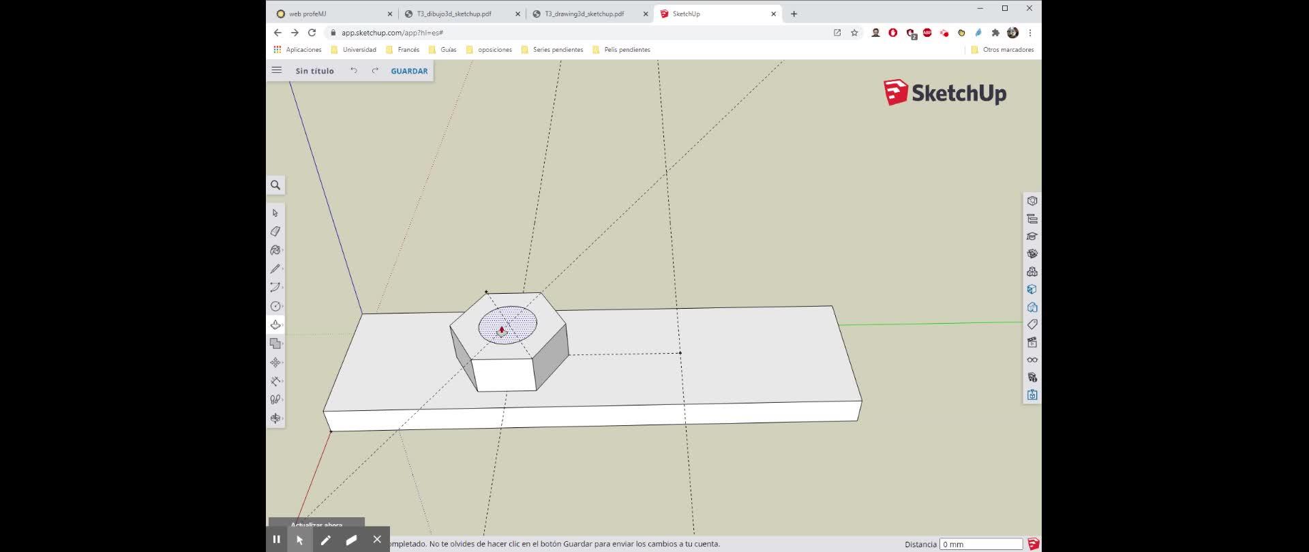Switch to T3_dibujo3d_sketchup.pdf tab
1309x552 pixels.
click(454, 14)
